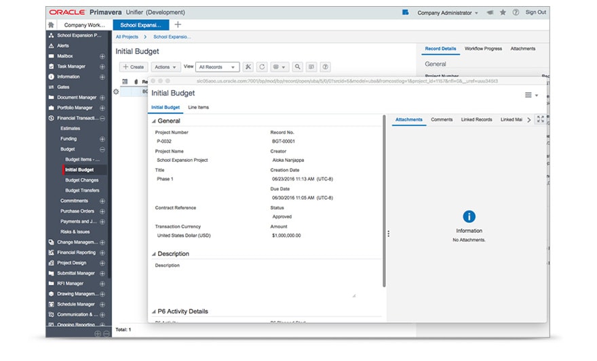Open help icon in top header
Viewport: 597px width, 361px height.
pyautogui.click(x=516, y=13)
